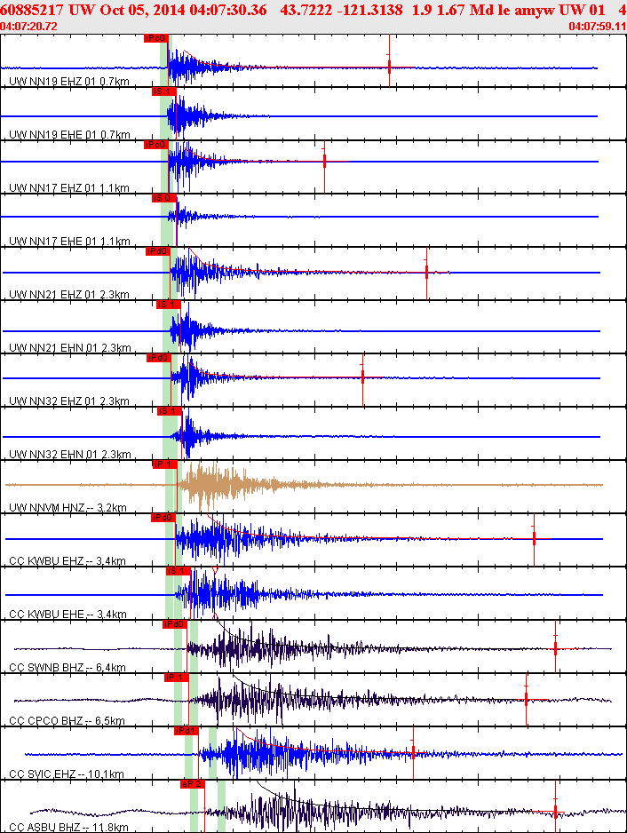
Task: Select the coda end marker on SVIC EHZ trace
Action: click(x=413, y=753)
